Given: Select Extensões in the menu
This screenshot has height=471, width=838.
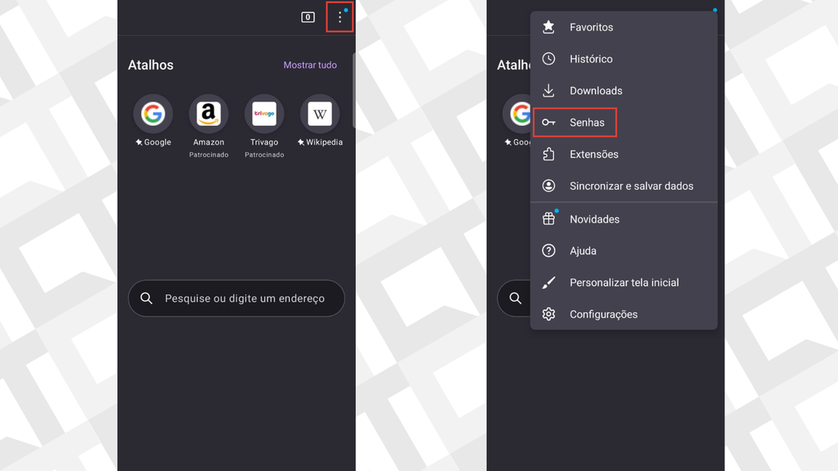Looking at the screenshot, I should 595,154.
